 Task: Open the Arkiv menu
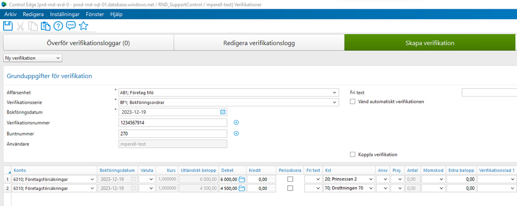[x=10, y=14]
